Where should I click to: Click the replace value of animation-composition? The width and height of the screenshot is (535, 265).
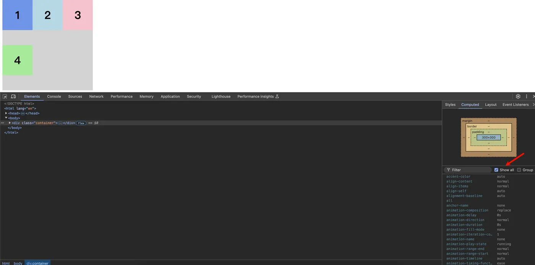click(504, 210)
